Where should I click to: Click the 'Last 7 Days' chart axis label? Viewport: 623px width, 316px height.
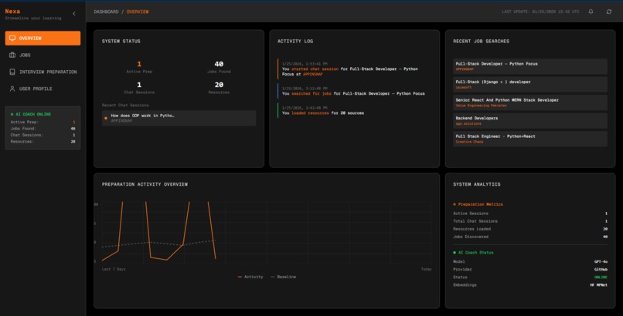coord(114,269)
